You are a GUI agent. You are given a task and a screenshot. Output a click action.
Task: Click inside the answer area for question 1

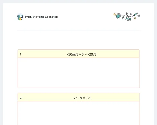tap(78, 73)
